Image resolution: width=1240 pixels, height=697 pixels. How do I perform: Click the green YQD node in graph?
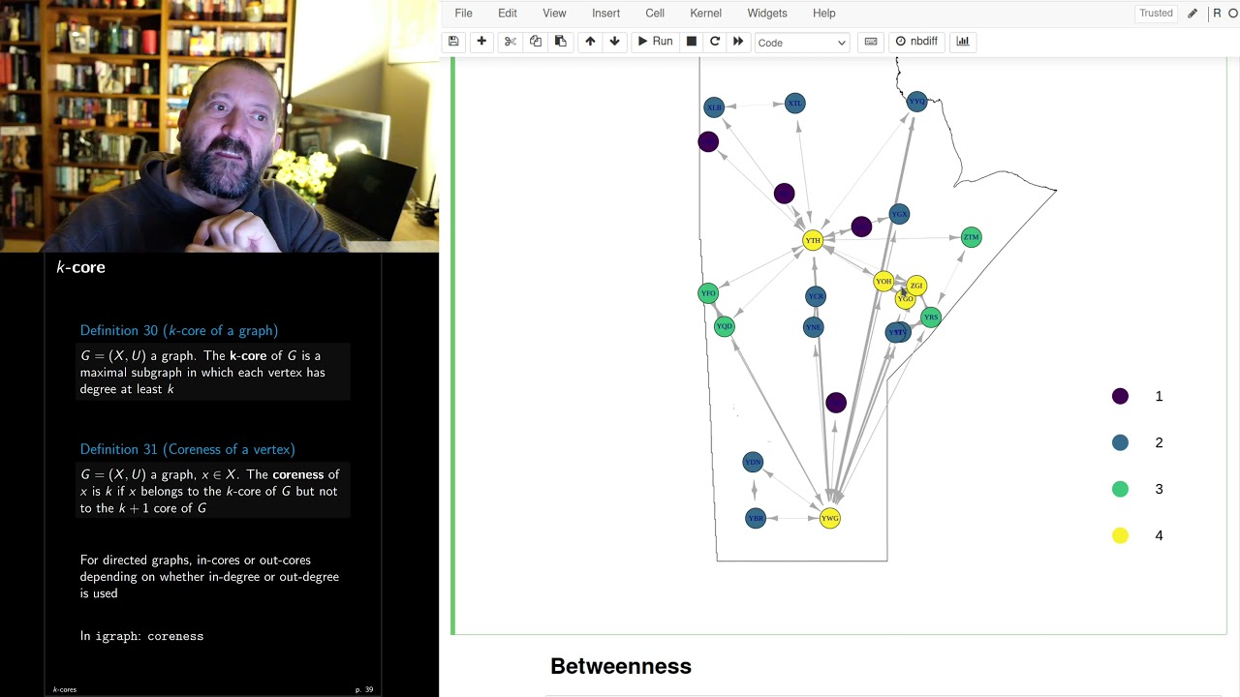click(x=725, y=326)
